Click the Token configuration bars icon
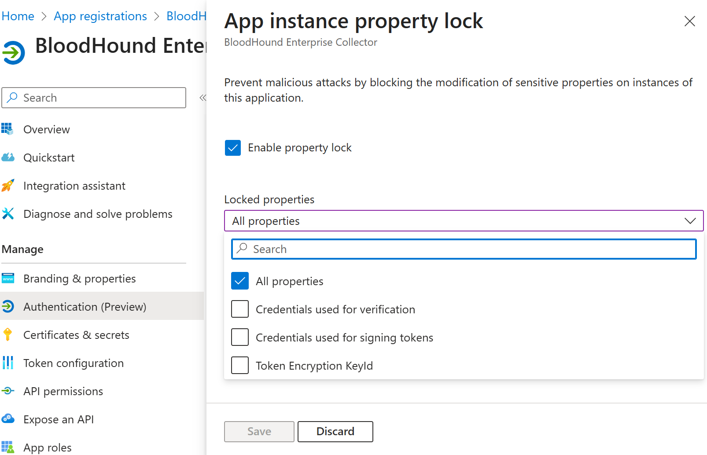The image size is (707, 455). click(x=8, y=363)
